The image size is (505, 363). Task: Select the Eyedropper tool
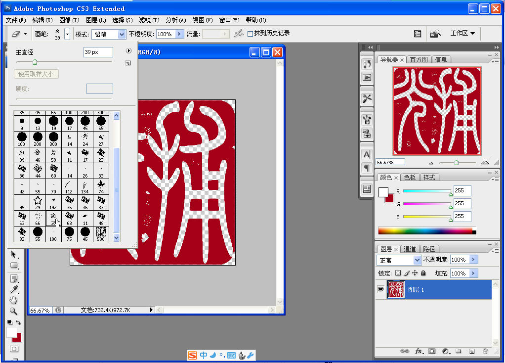coord(14,288)
